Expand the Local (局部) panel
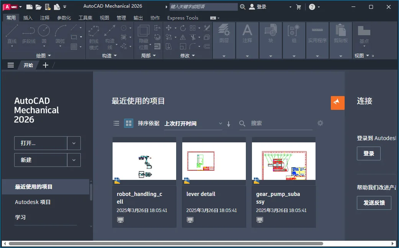Viewport: 399px width, 248px height. [148, 55]
